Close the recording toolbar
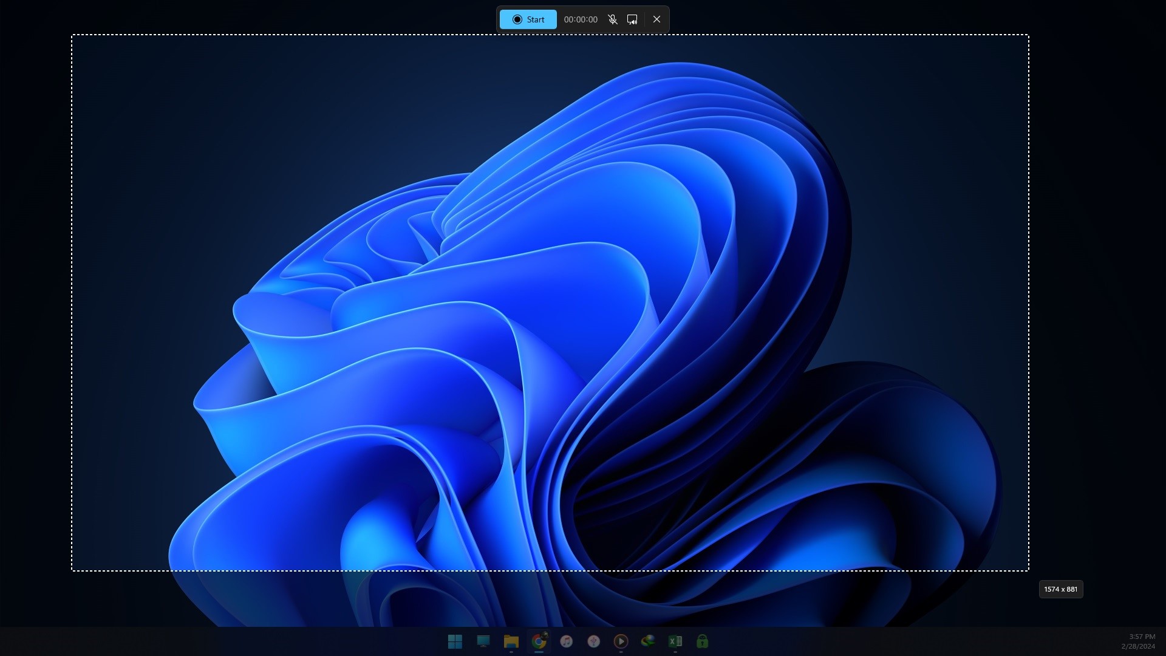 pos(656,19)
